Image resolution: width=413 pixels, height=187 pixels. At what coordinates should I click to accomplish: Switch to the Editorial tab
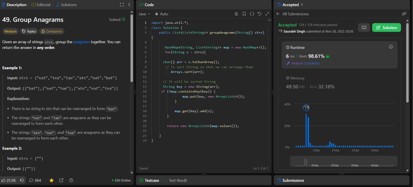[x=41, y=5]
